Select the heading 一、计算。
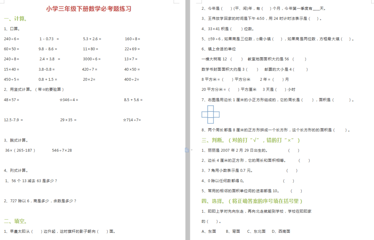This screenshot has height=240, width=374. [16, 19]
